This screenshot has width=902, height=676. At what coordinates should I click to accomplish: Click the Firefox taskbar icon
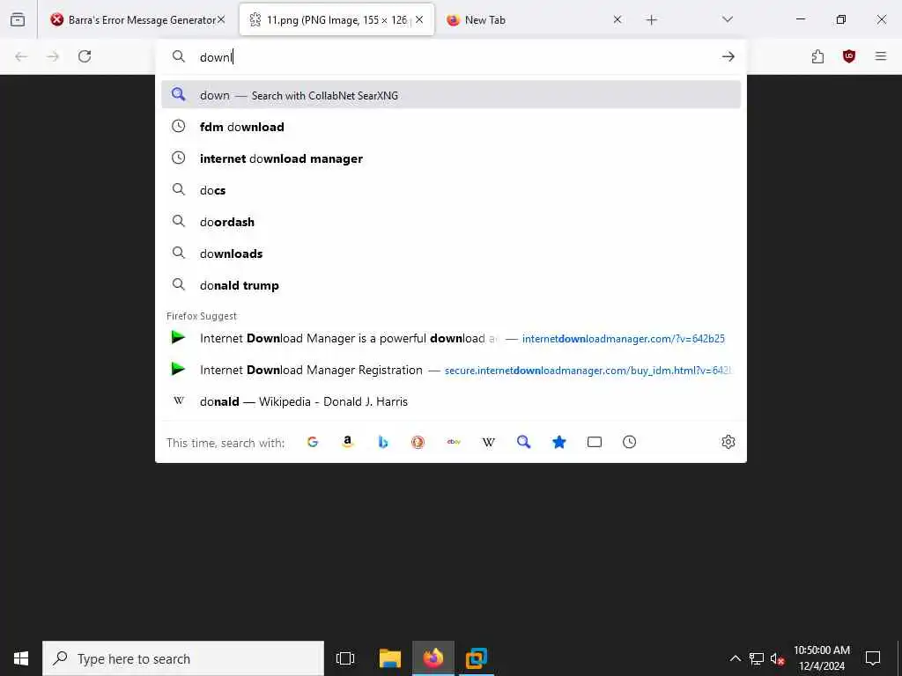click(433, 658)
